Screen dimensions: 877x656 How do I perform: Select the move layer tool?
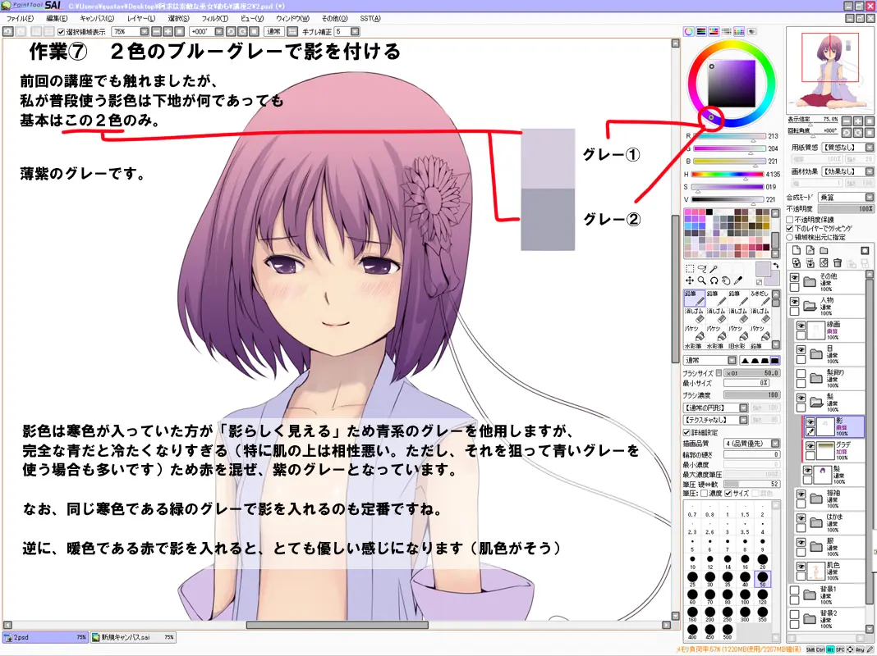(690, 280)
